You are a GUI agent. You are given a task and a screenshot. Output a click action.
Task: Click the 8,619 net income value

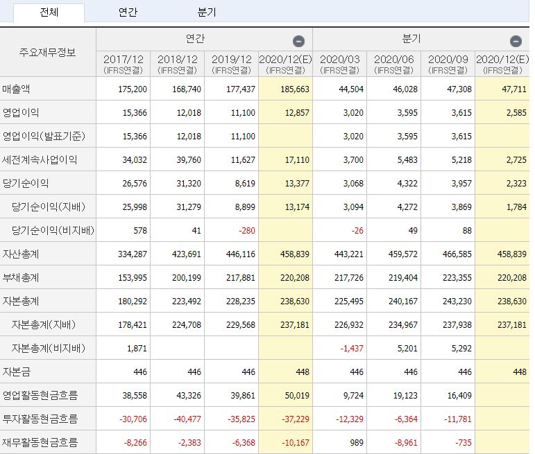[245, 184]
